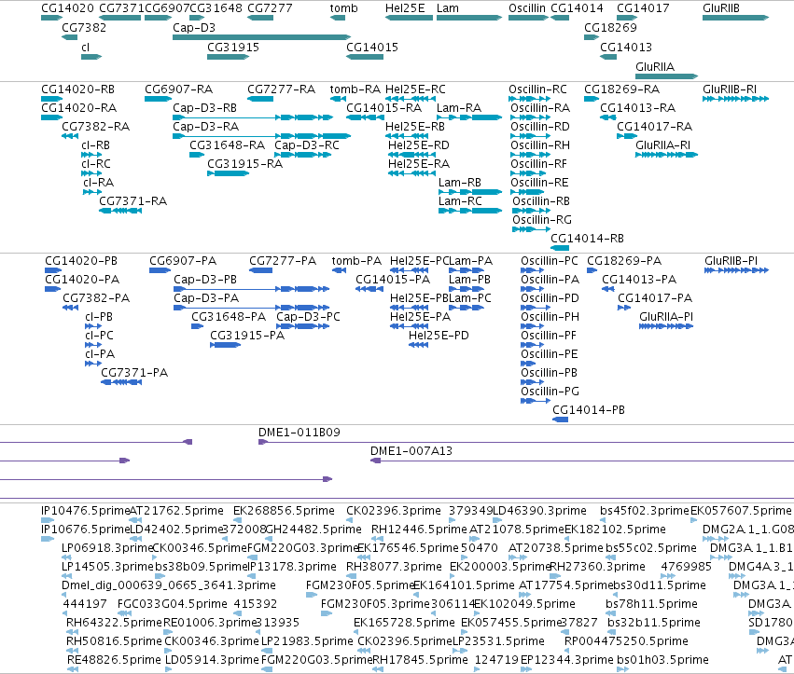Select EST Dmel_dig_000639_0665_3641.3prime
The width and height of the screenshot is (794, 674).
(169, 585)
